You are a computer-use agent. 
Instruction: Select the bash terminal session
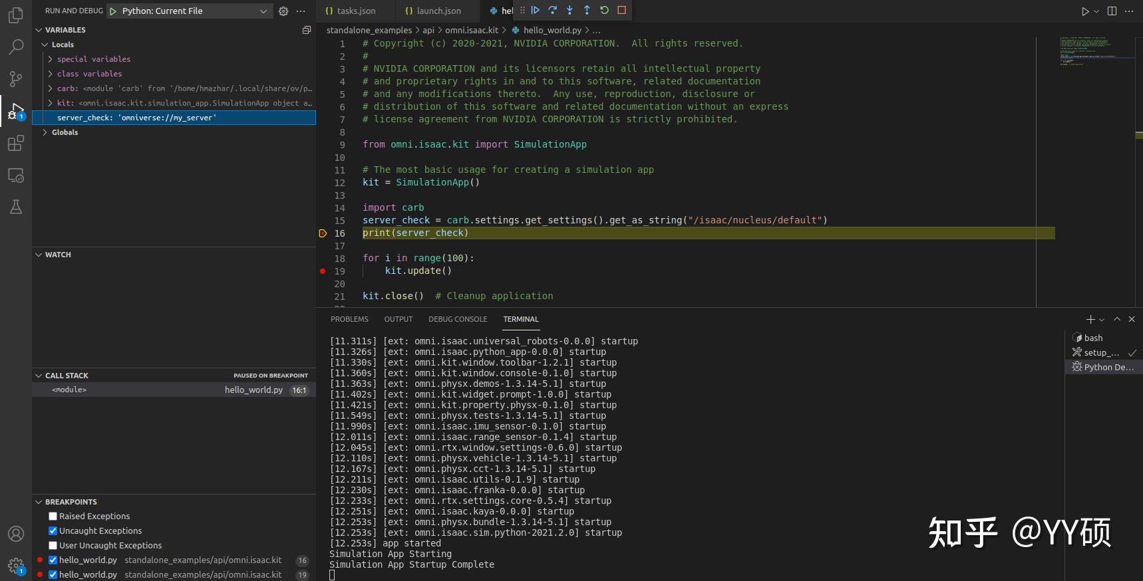point(1092,338)
